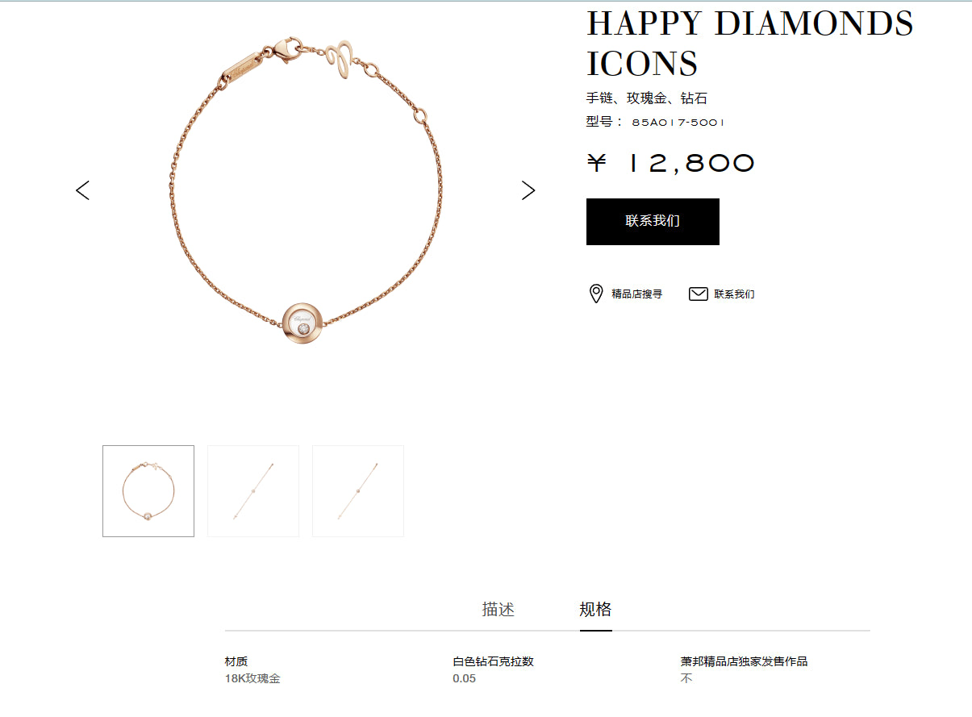The width and height of the screenshot is (972, 717).
Task: Click the 萧邦精品店独家发售作品 label
Action: click(x=744, y=661)
